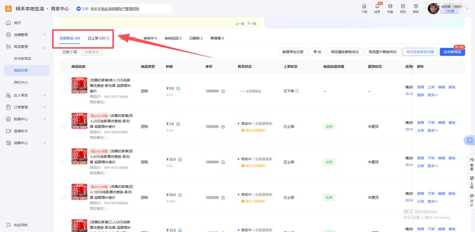Toggle the select-all checkbox in table header
The image size is (475, 232).
click(64, 67)
